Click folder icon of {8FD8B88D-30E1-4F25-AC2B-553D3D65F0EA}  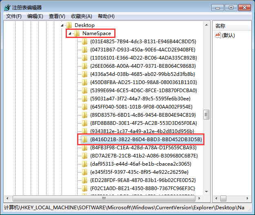[x=84, y=123]
